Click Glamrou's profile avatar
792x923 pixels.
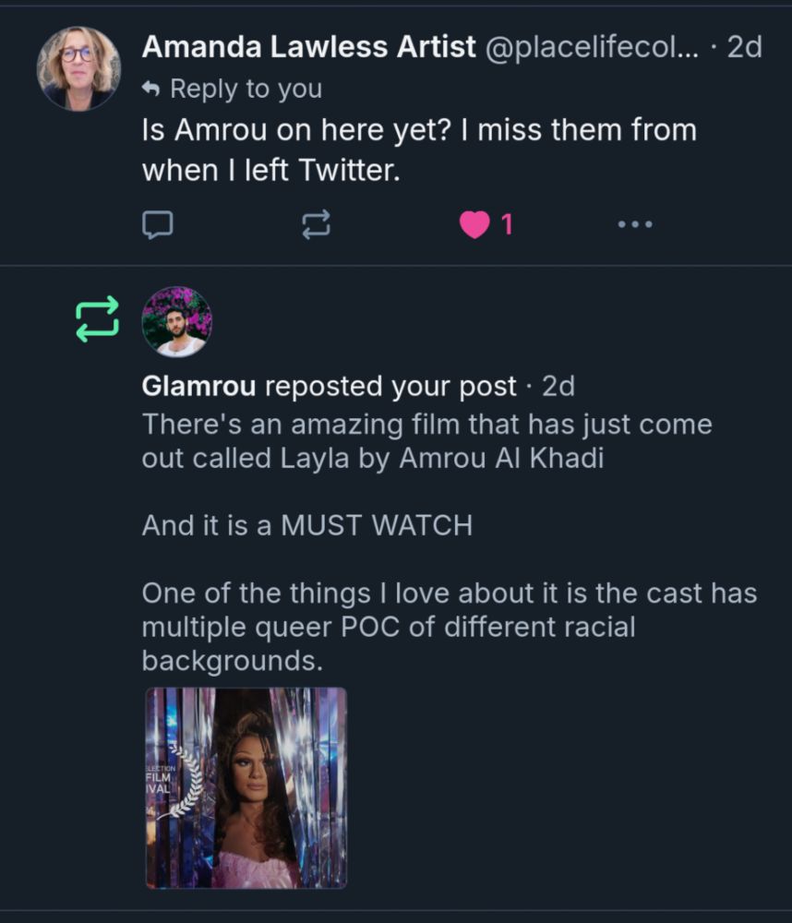tap(176, 321)
